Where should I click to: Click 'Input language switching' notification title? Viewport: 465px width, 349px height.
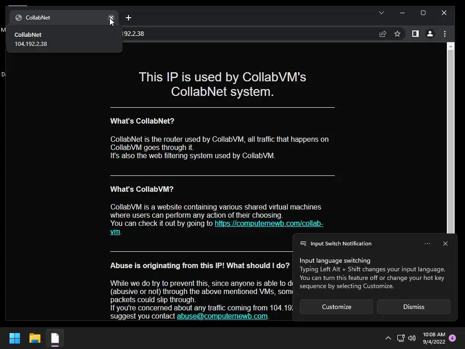point(335,260)
